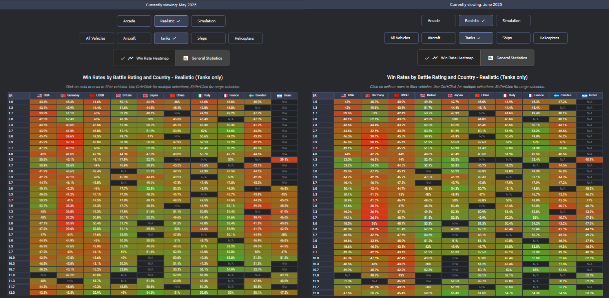Click bar chart icon on May General Statistics

tap(186, 58)
